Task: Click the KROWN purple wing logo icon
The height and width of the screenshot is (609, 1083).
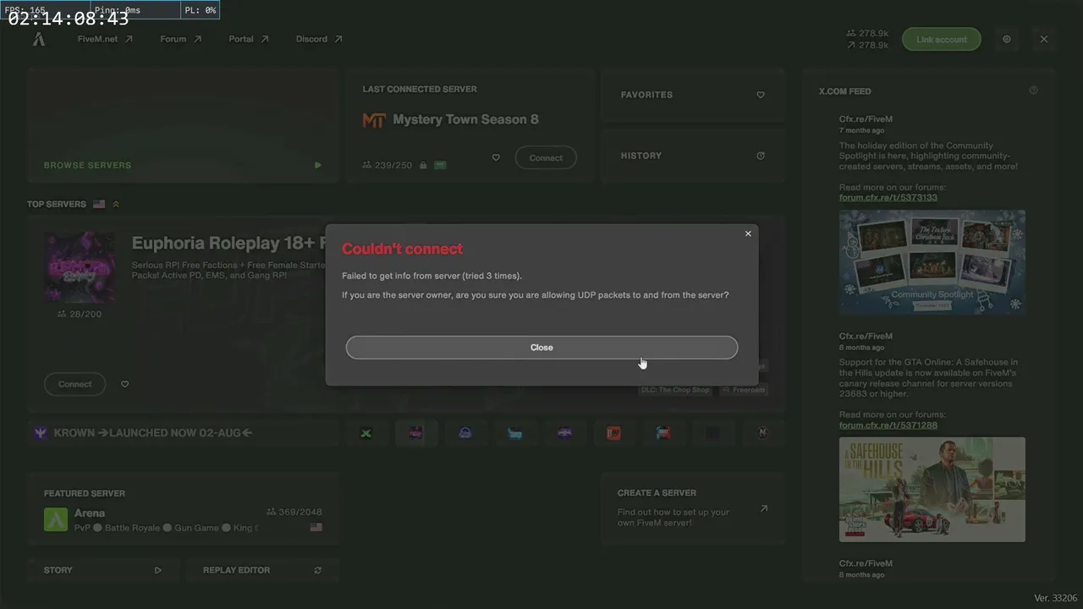Action: (x=41, y=433)
